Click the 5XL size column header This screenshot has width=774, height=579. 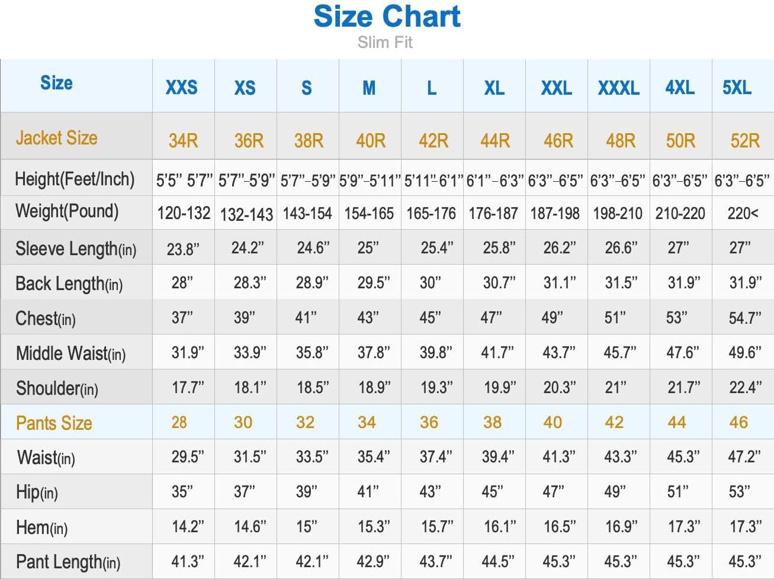[x=737, y=88]
